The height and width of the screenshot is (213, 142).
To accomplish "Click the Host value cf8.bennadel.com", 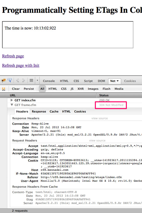I will click(x=54, y=170).
